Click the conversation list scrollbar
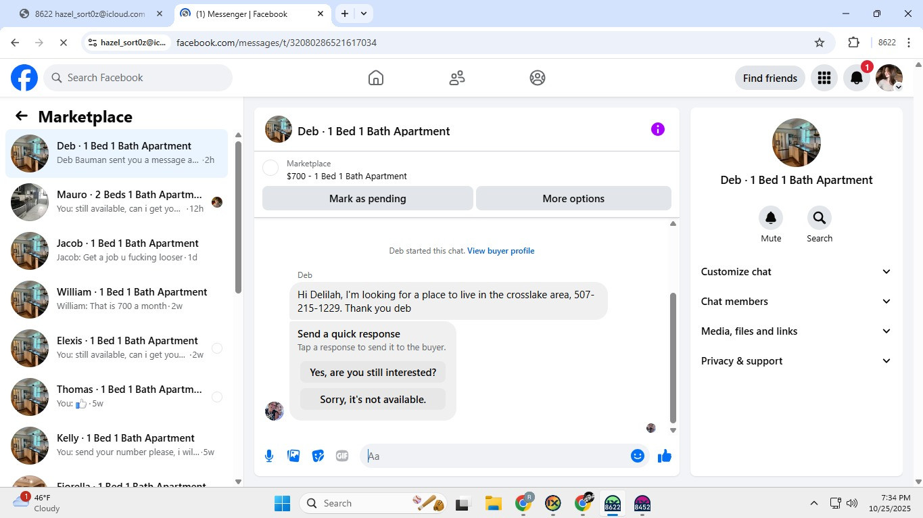923x518 pixels. 238,216
